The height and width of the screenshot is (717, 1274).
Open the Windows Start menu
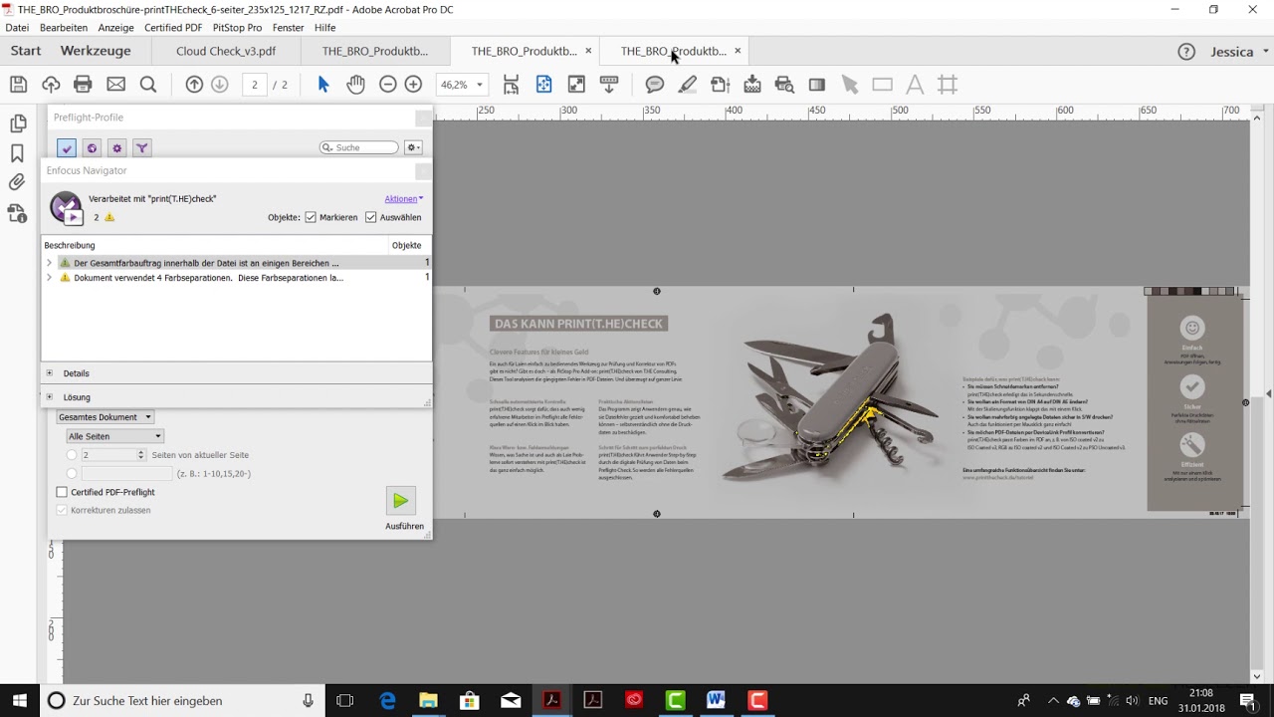tap(19, 701)
